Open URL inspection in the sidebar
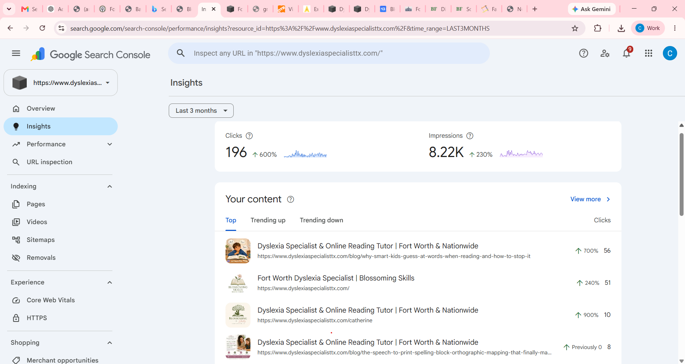Viewport: 685px width, 364px height. tap(61, 162)
